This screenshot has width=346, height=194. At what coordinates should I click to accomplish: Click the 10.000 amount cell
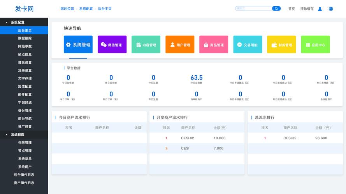pos(220,138)
